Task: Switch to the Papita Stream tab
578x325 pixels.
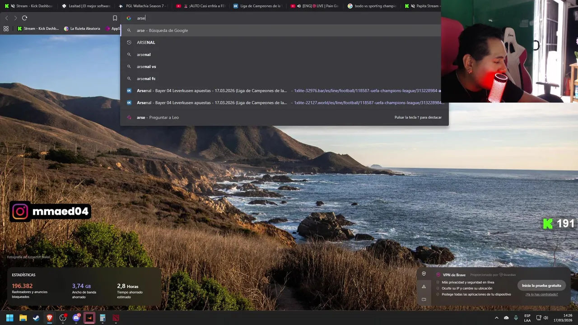Action: (x=422, y=6)
